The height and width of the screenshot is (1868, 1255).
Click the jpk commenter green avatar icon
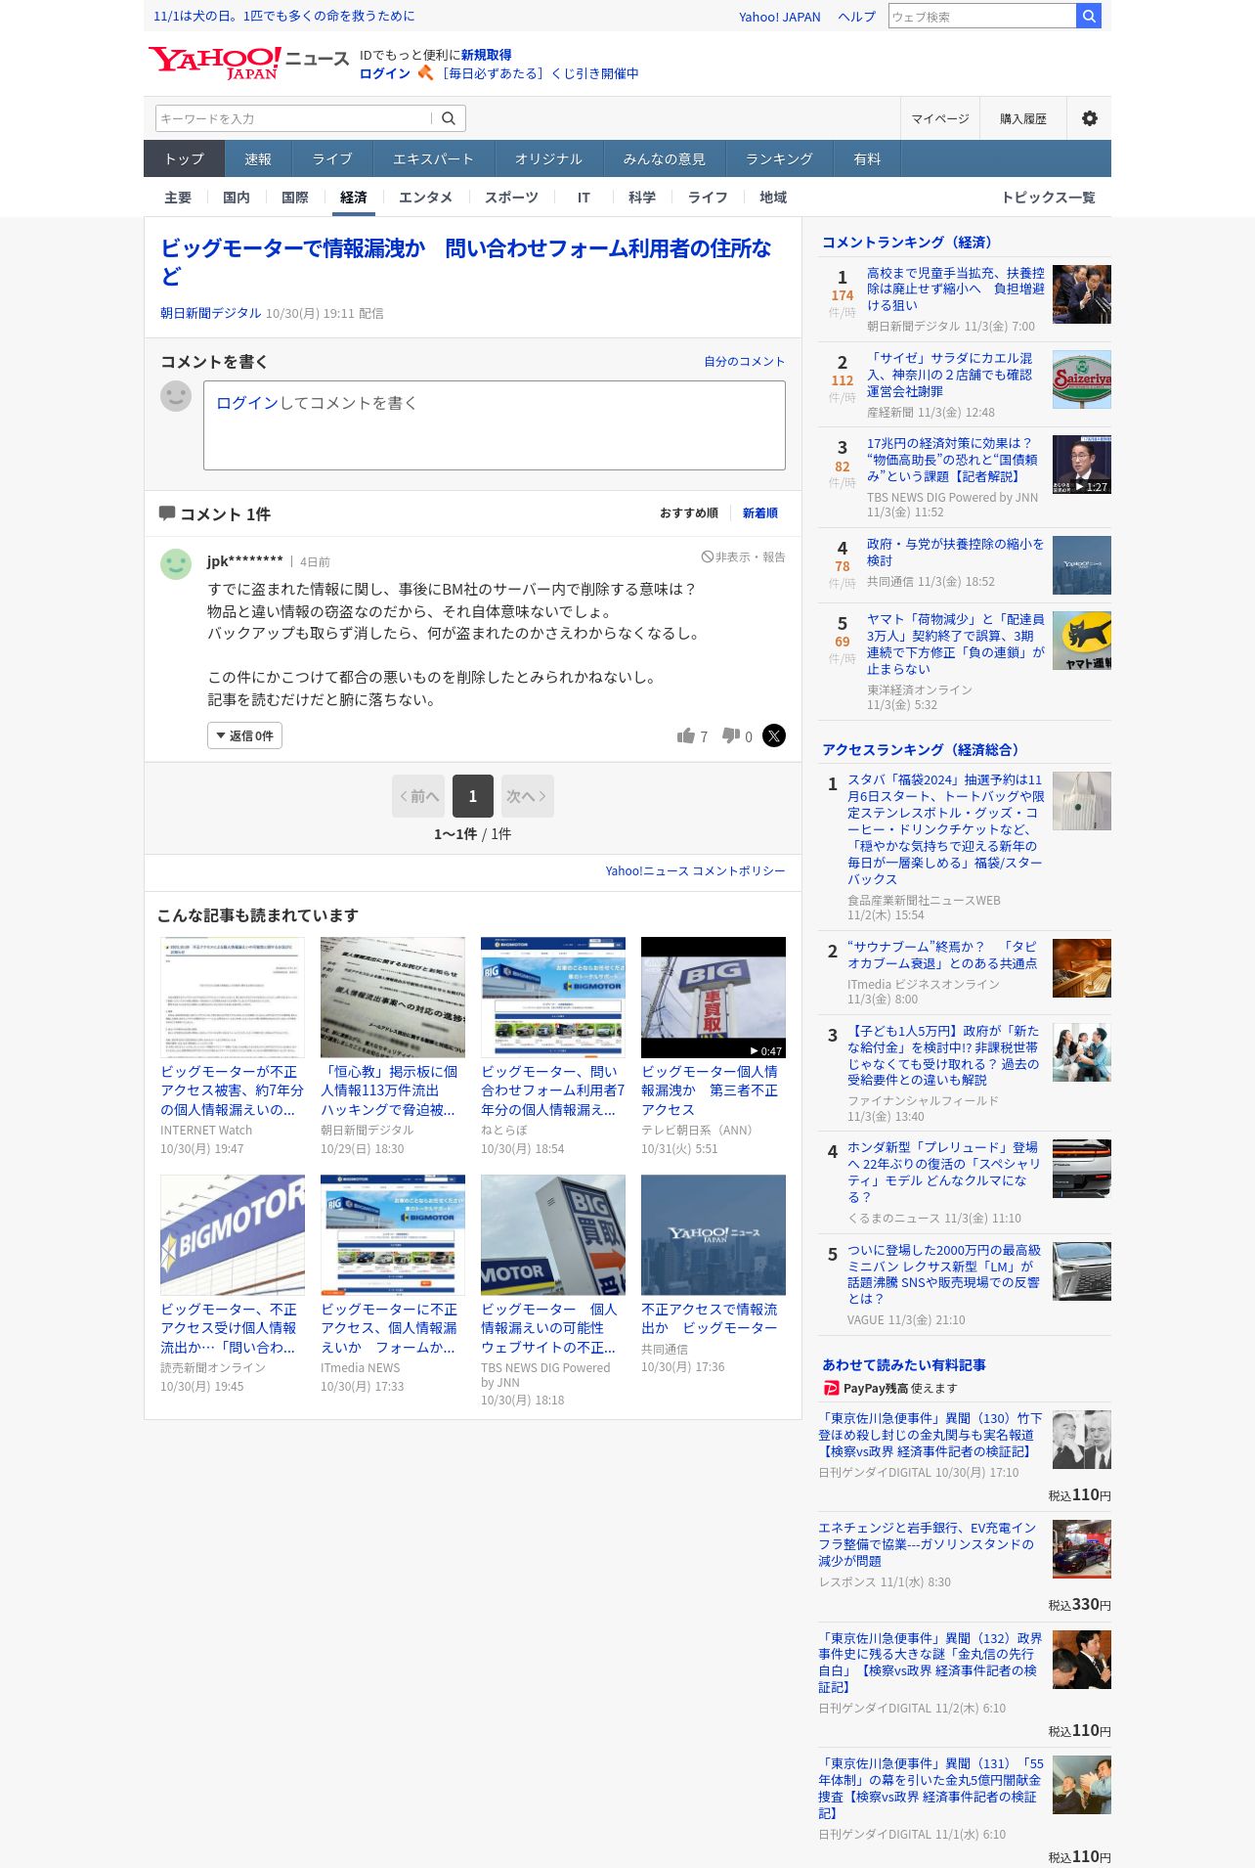(x=176, y=564)
